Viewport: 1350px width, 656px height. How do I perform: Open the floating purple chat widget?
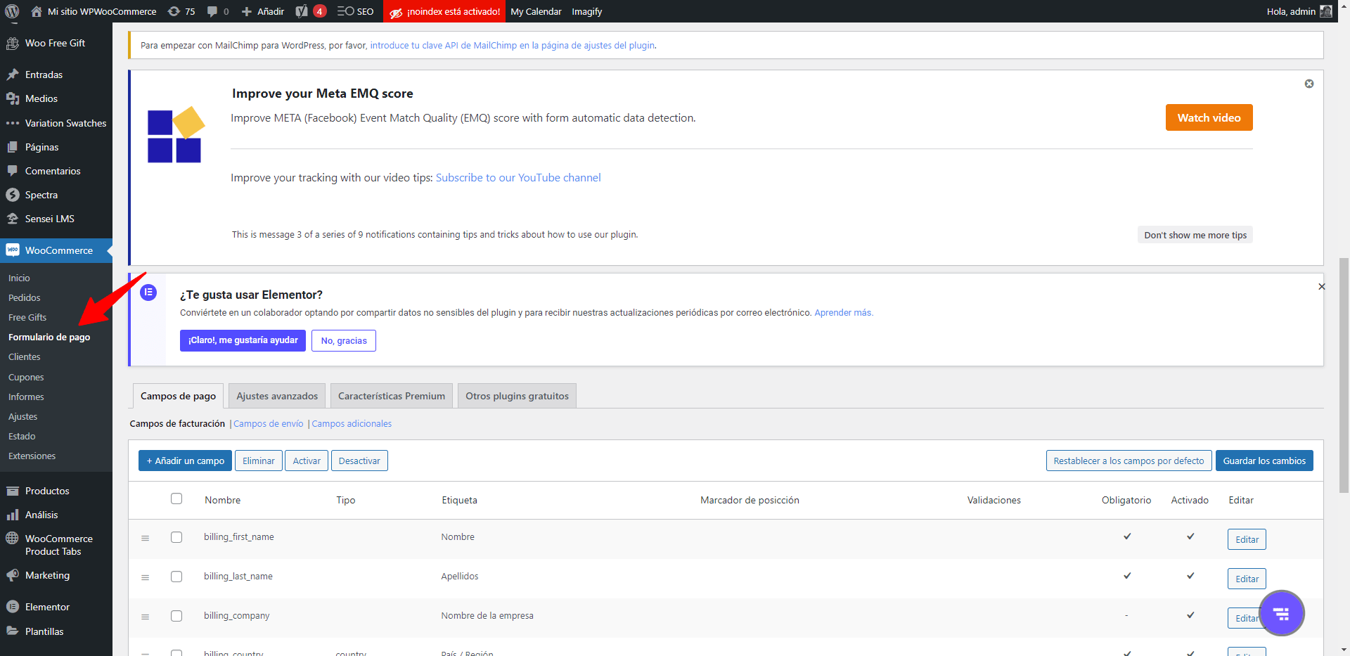click(x=1282, y=613)
